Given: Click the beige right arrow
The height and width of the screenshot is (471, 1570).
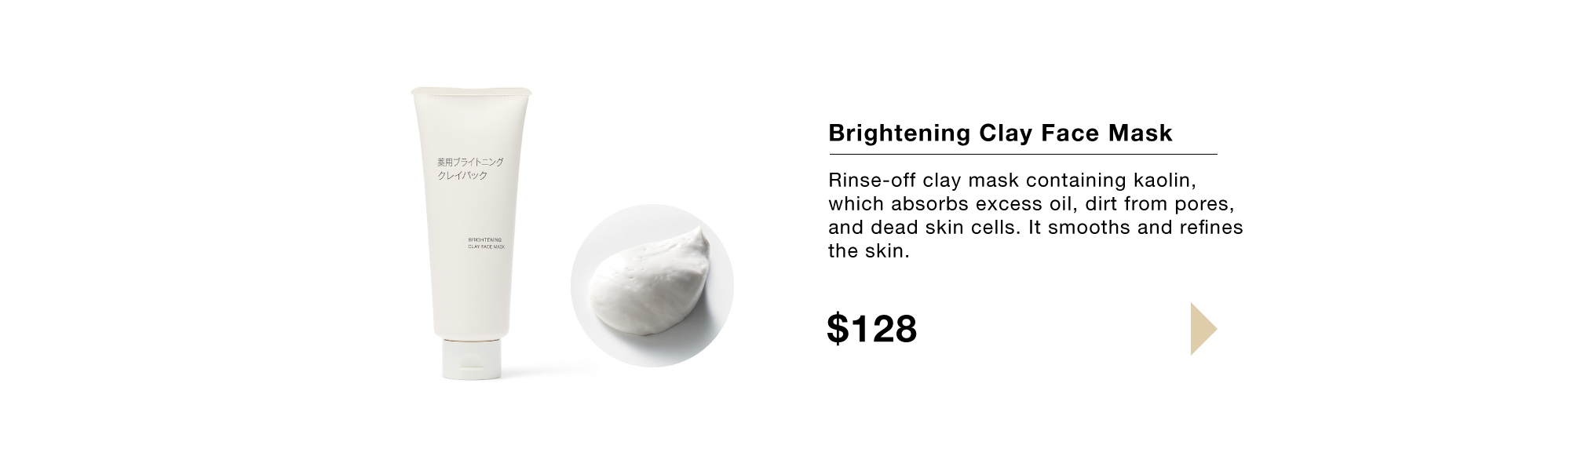Looking at the screenshot, I should (1203, 329).
